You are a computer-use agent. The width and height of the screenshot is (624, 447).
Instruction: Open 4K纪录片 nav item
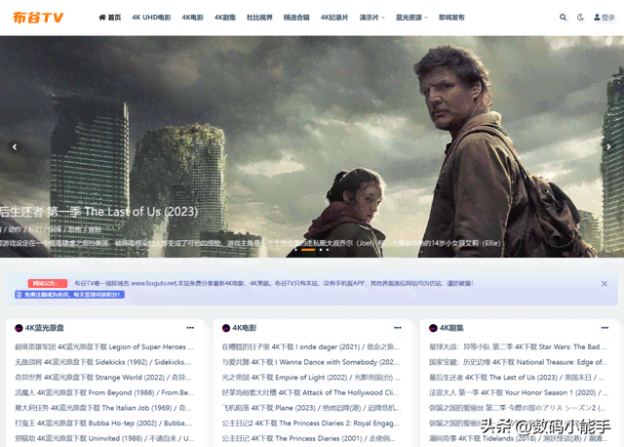pos(334,18)
